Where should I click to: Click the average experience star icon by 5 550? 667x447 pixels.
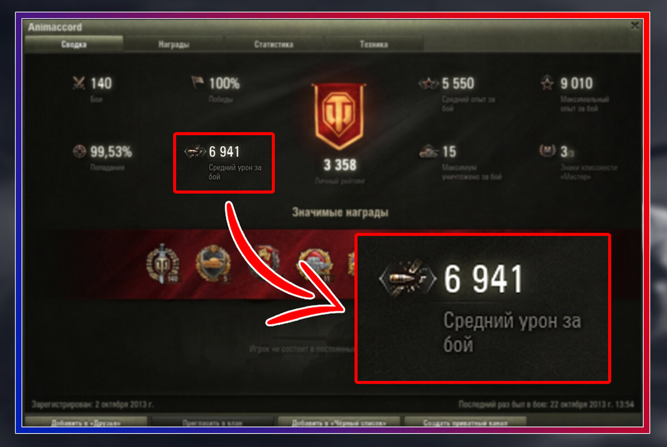429,84
